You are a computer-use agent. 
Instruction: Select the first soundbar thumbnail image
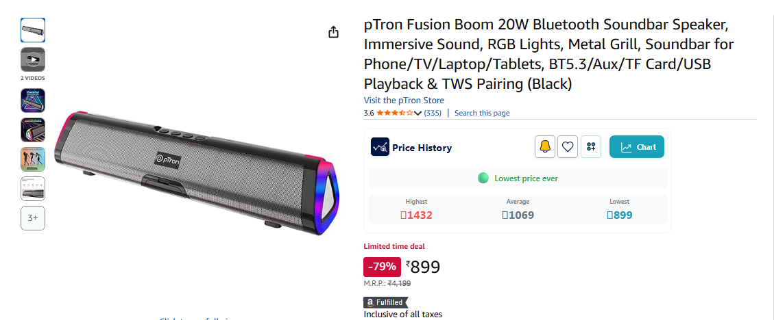click(x=33, y=30)
